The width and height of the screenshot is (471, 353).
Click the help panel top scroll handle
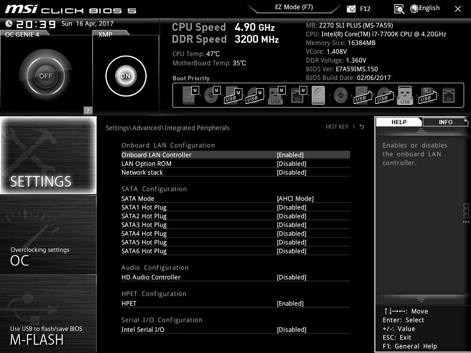click(x=421, y=130)
